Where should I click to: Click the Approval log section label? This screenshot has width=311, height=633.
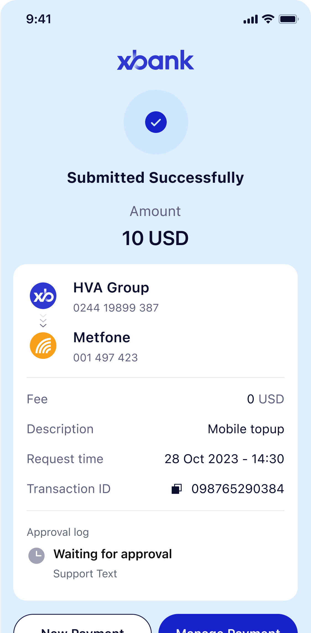(58, 532)
